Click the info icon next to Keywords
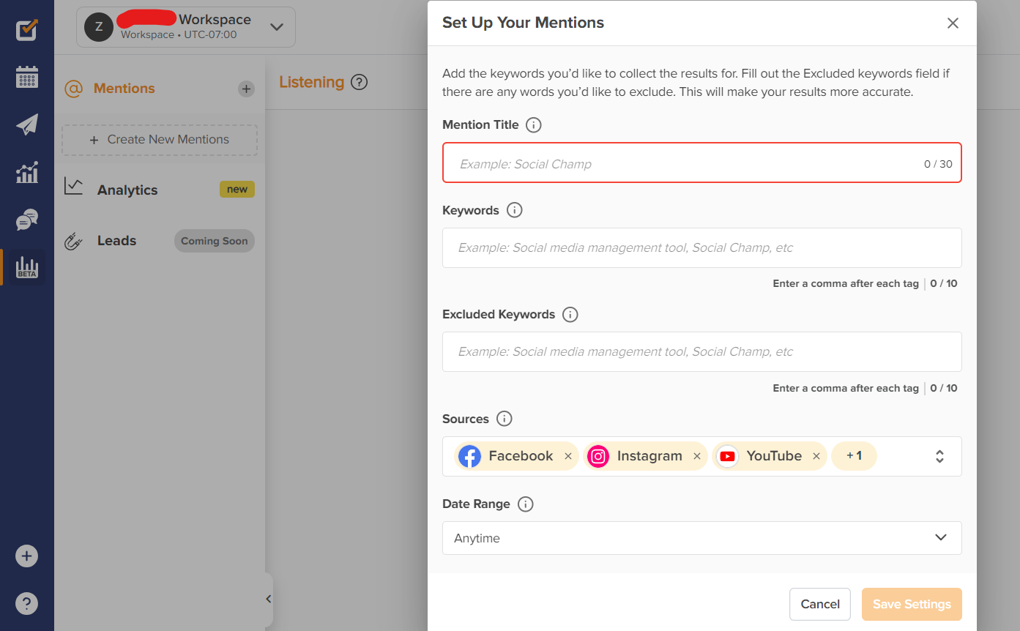This screenshot has height=631, width=1020. point(514,210)
